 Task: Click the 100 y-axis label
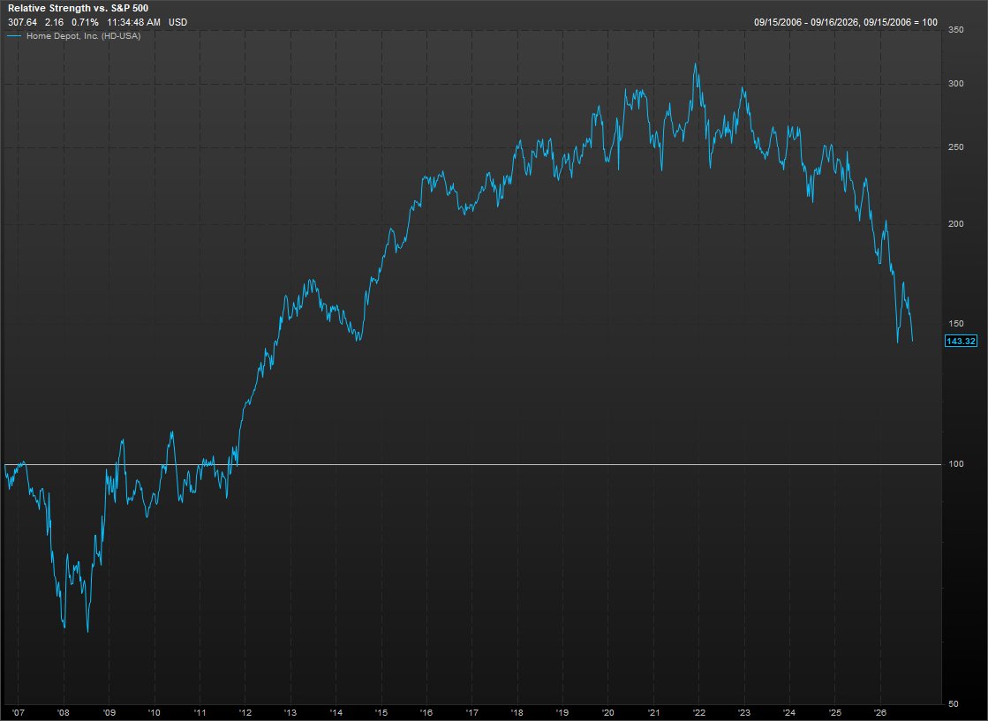click(x=956, y=464)
